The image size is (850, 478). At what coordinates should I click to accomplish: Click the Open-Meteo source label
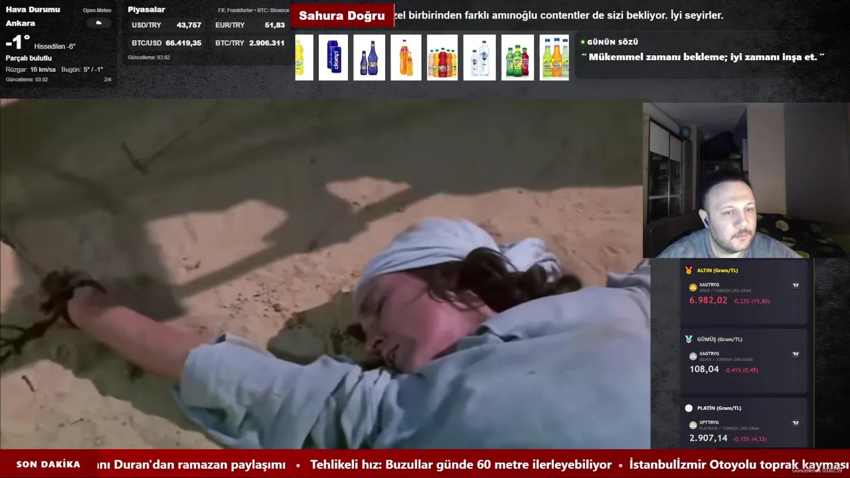(x=97, y=11)
